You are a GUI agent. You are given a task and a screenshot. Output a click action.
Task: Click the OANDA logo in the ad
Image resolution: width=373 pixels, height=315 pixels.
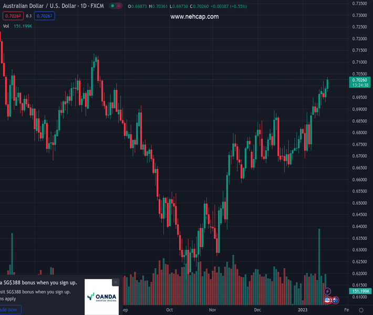101,297
